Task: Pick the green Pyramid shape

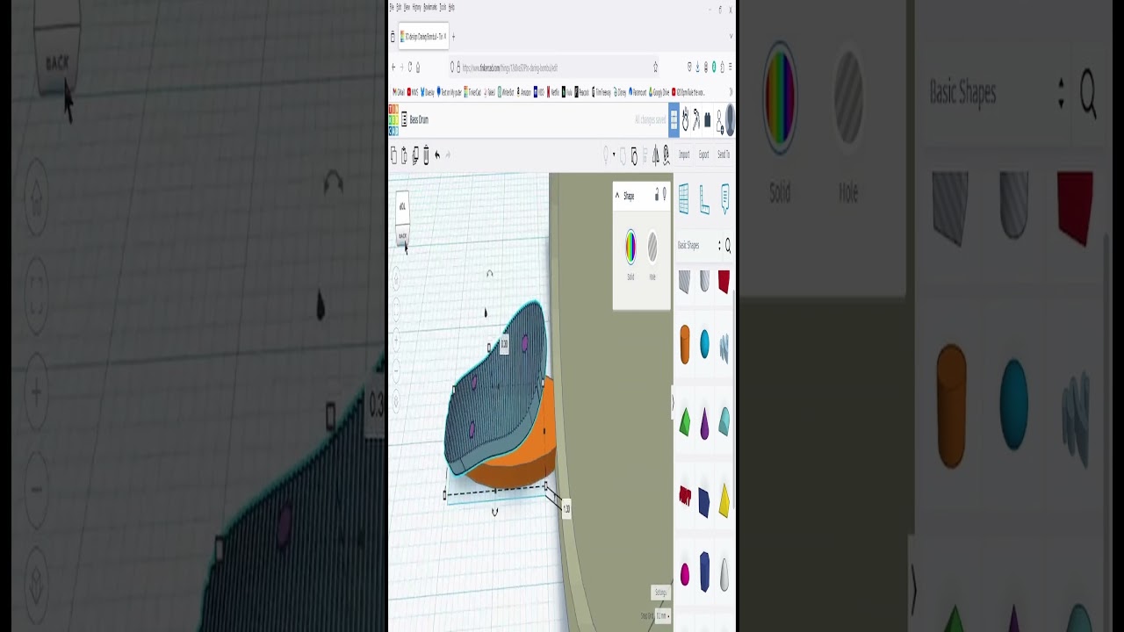Action: point(685,423)
